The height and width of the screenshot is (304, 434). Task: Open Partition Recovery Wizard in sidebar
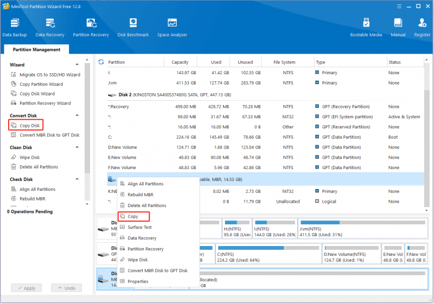(x=41, y=103)
